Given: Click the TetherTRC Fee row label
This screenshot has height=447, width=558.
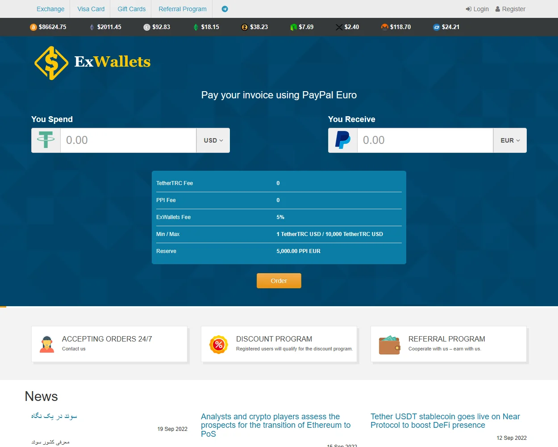Looking at the screenshot, I should tap(175, 183).
